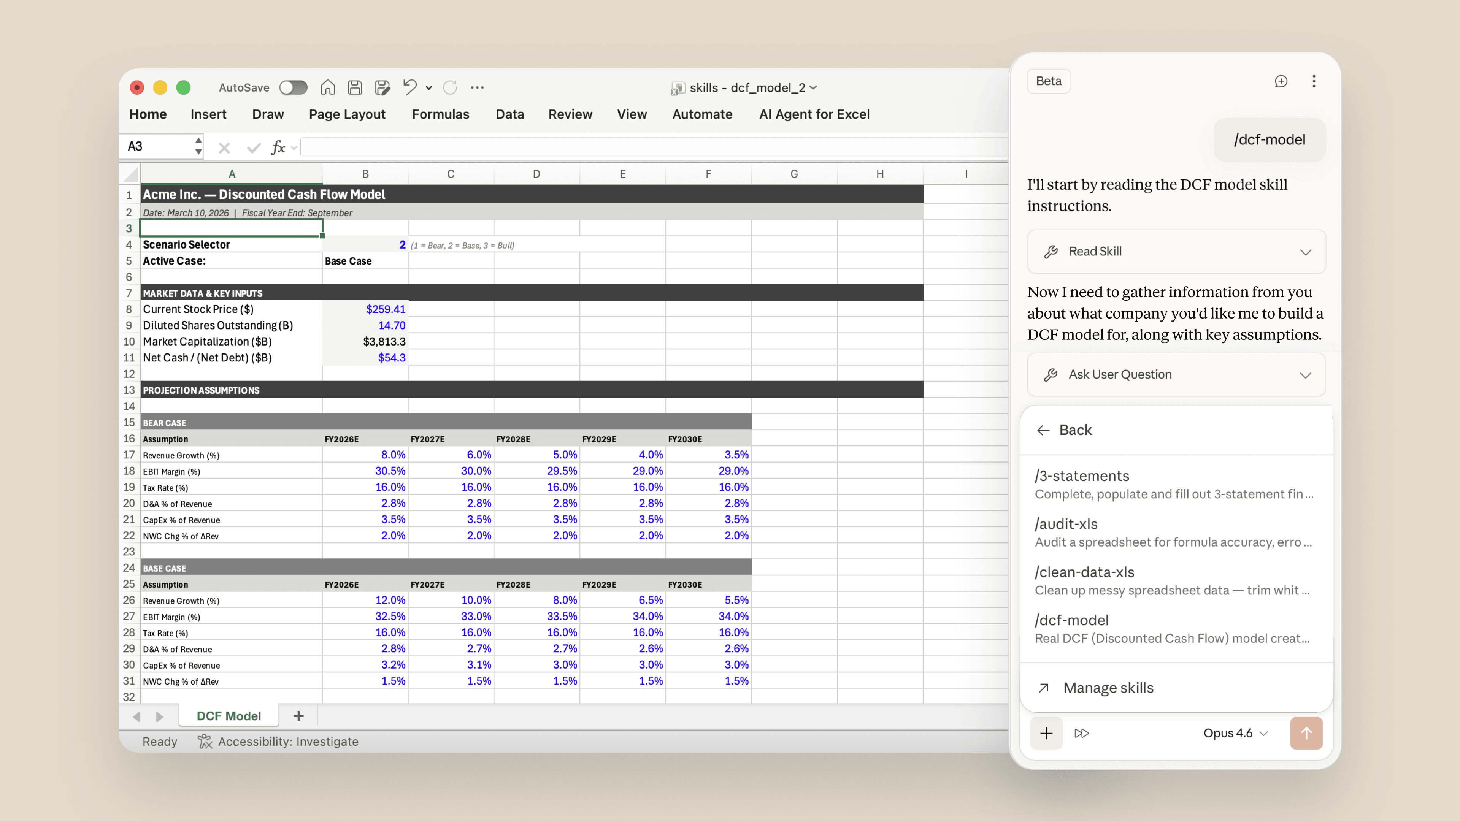The height and width of the screenshot is (821, 1460).
Task: Open Save As using the save-with-pencil icon
Action: point(382,87)
